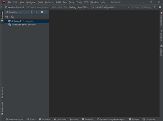163x121 pixels.
Task: Click the Rider logo icon
Action: [4, 2]
